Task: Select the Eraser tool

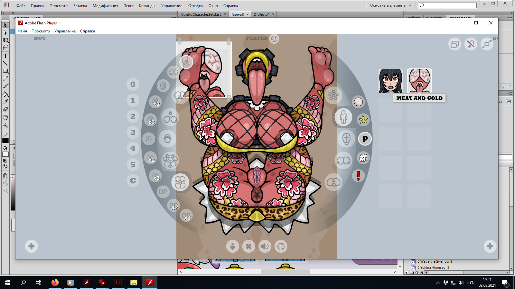Action: 5,109
